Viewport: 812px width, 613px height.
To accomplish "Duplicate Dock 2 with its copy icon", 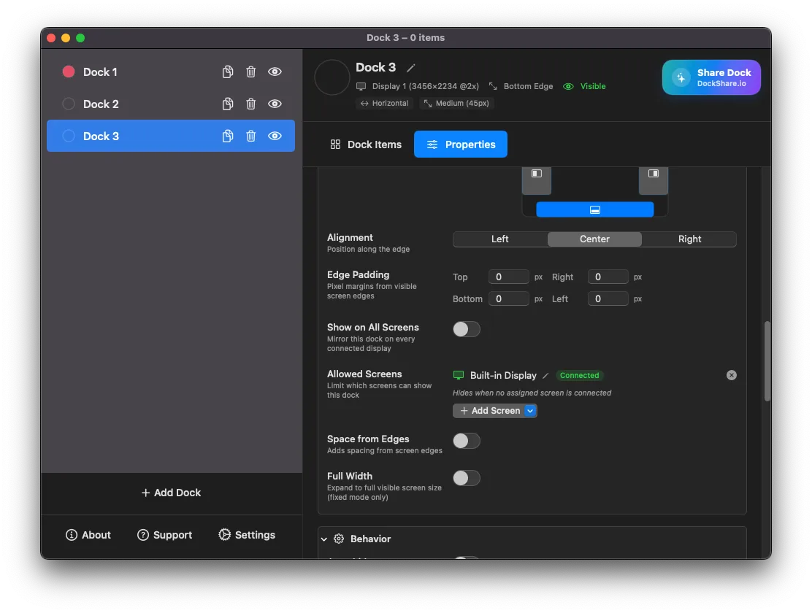I will pos(227,104).
